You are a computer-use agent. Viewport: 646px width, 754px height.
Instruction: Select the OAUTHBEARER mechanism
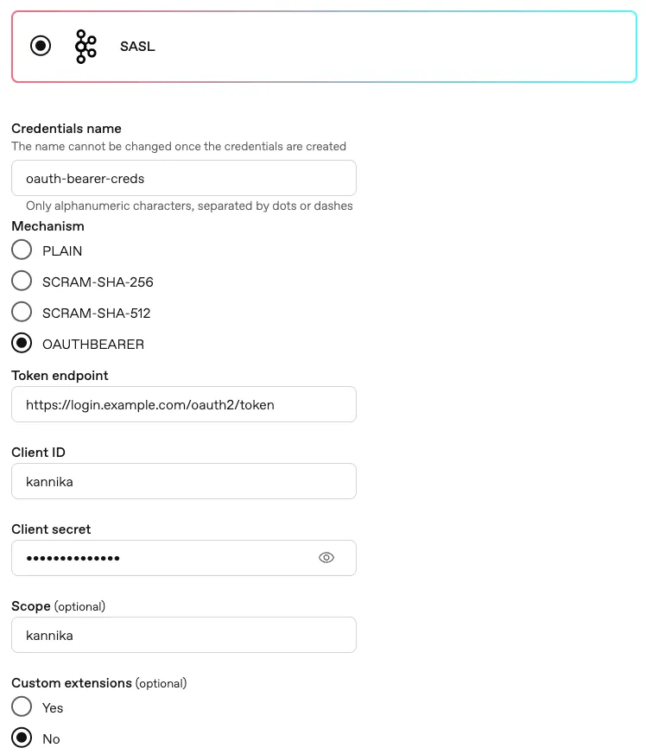pyautogui.click(x=22, y=343)
